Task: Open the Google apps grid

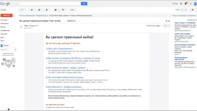Action: tap(181, 4)
